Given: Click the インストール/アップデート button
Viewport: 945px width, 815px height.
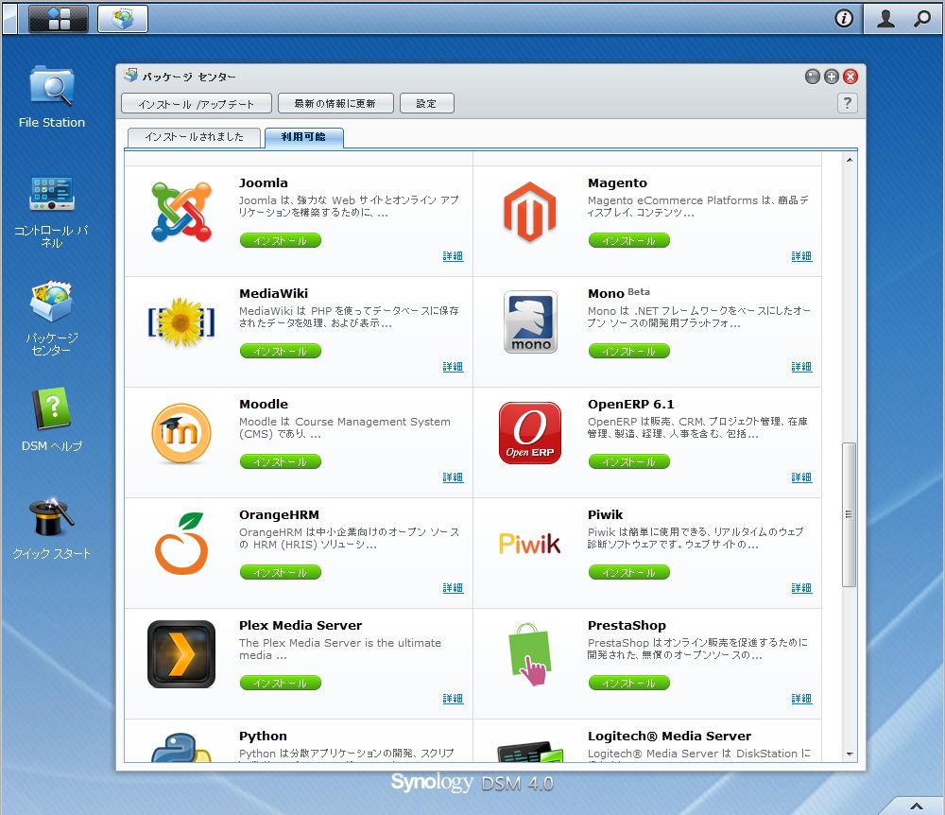Looking at the screenshot, I should click(197, 104).
